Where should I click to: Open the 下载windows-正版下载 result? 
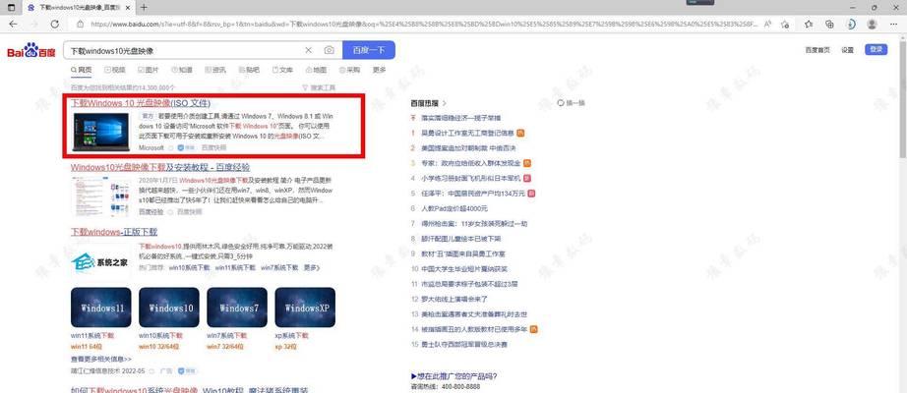[x=114, y=232]
